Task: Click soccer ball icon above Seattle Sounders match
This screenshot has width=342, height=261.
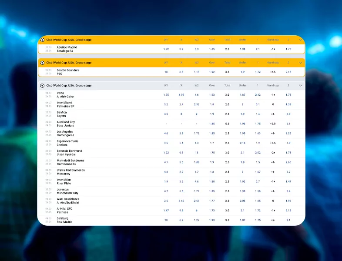Action: [x=42, y=63]
